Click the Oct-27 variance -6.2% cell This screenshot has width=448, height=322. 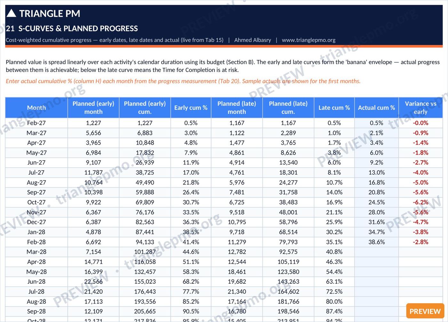click(x=420, y=202)
